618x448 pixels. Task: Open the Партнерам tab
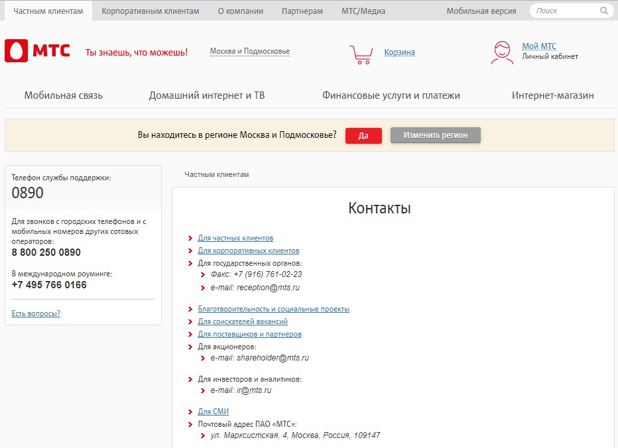pyautogui.click(x=302, y=11)
